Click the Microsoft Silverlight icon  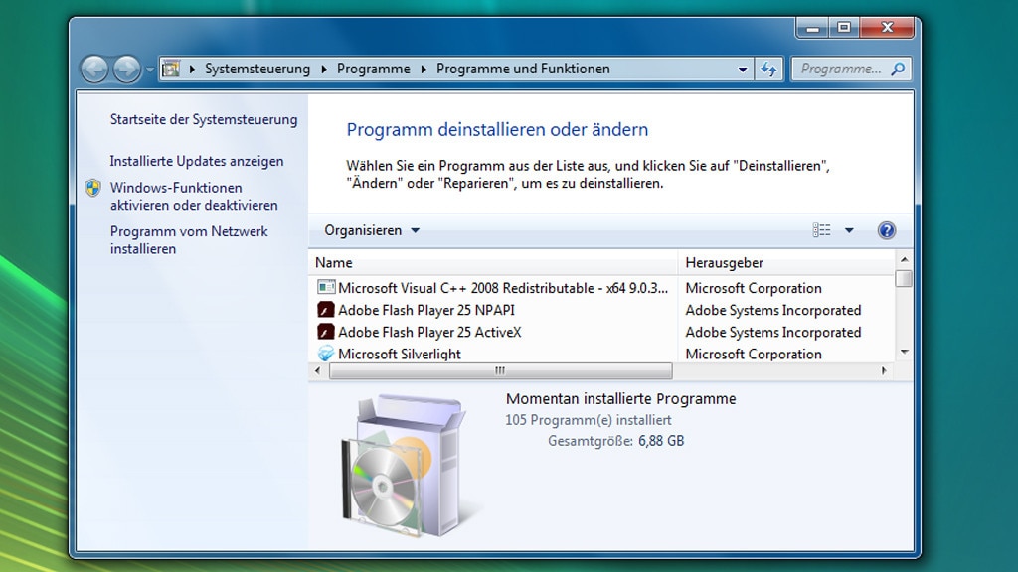(x=326, y=354)
